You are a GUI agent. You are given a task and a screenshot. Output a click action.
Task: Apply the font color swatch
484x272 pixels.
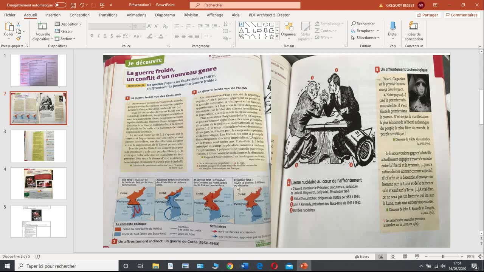161,36
